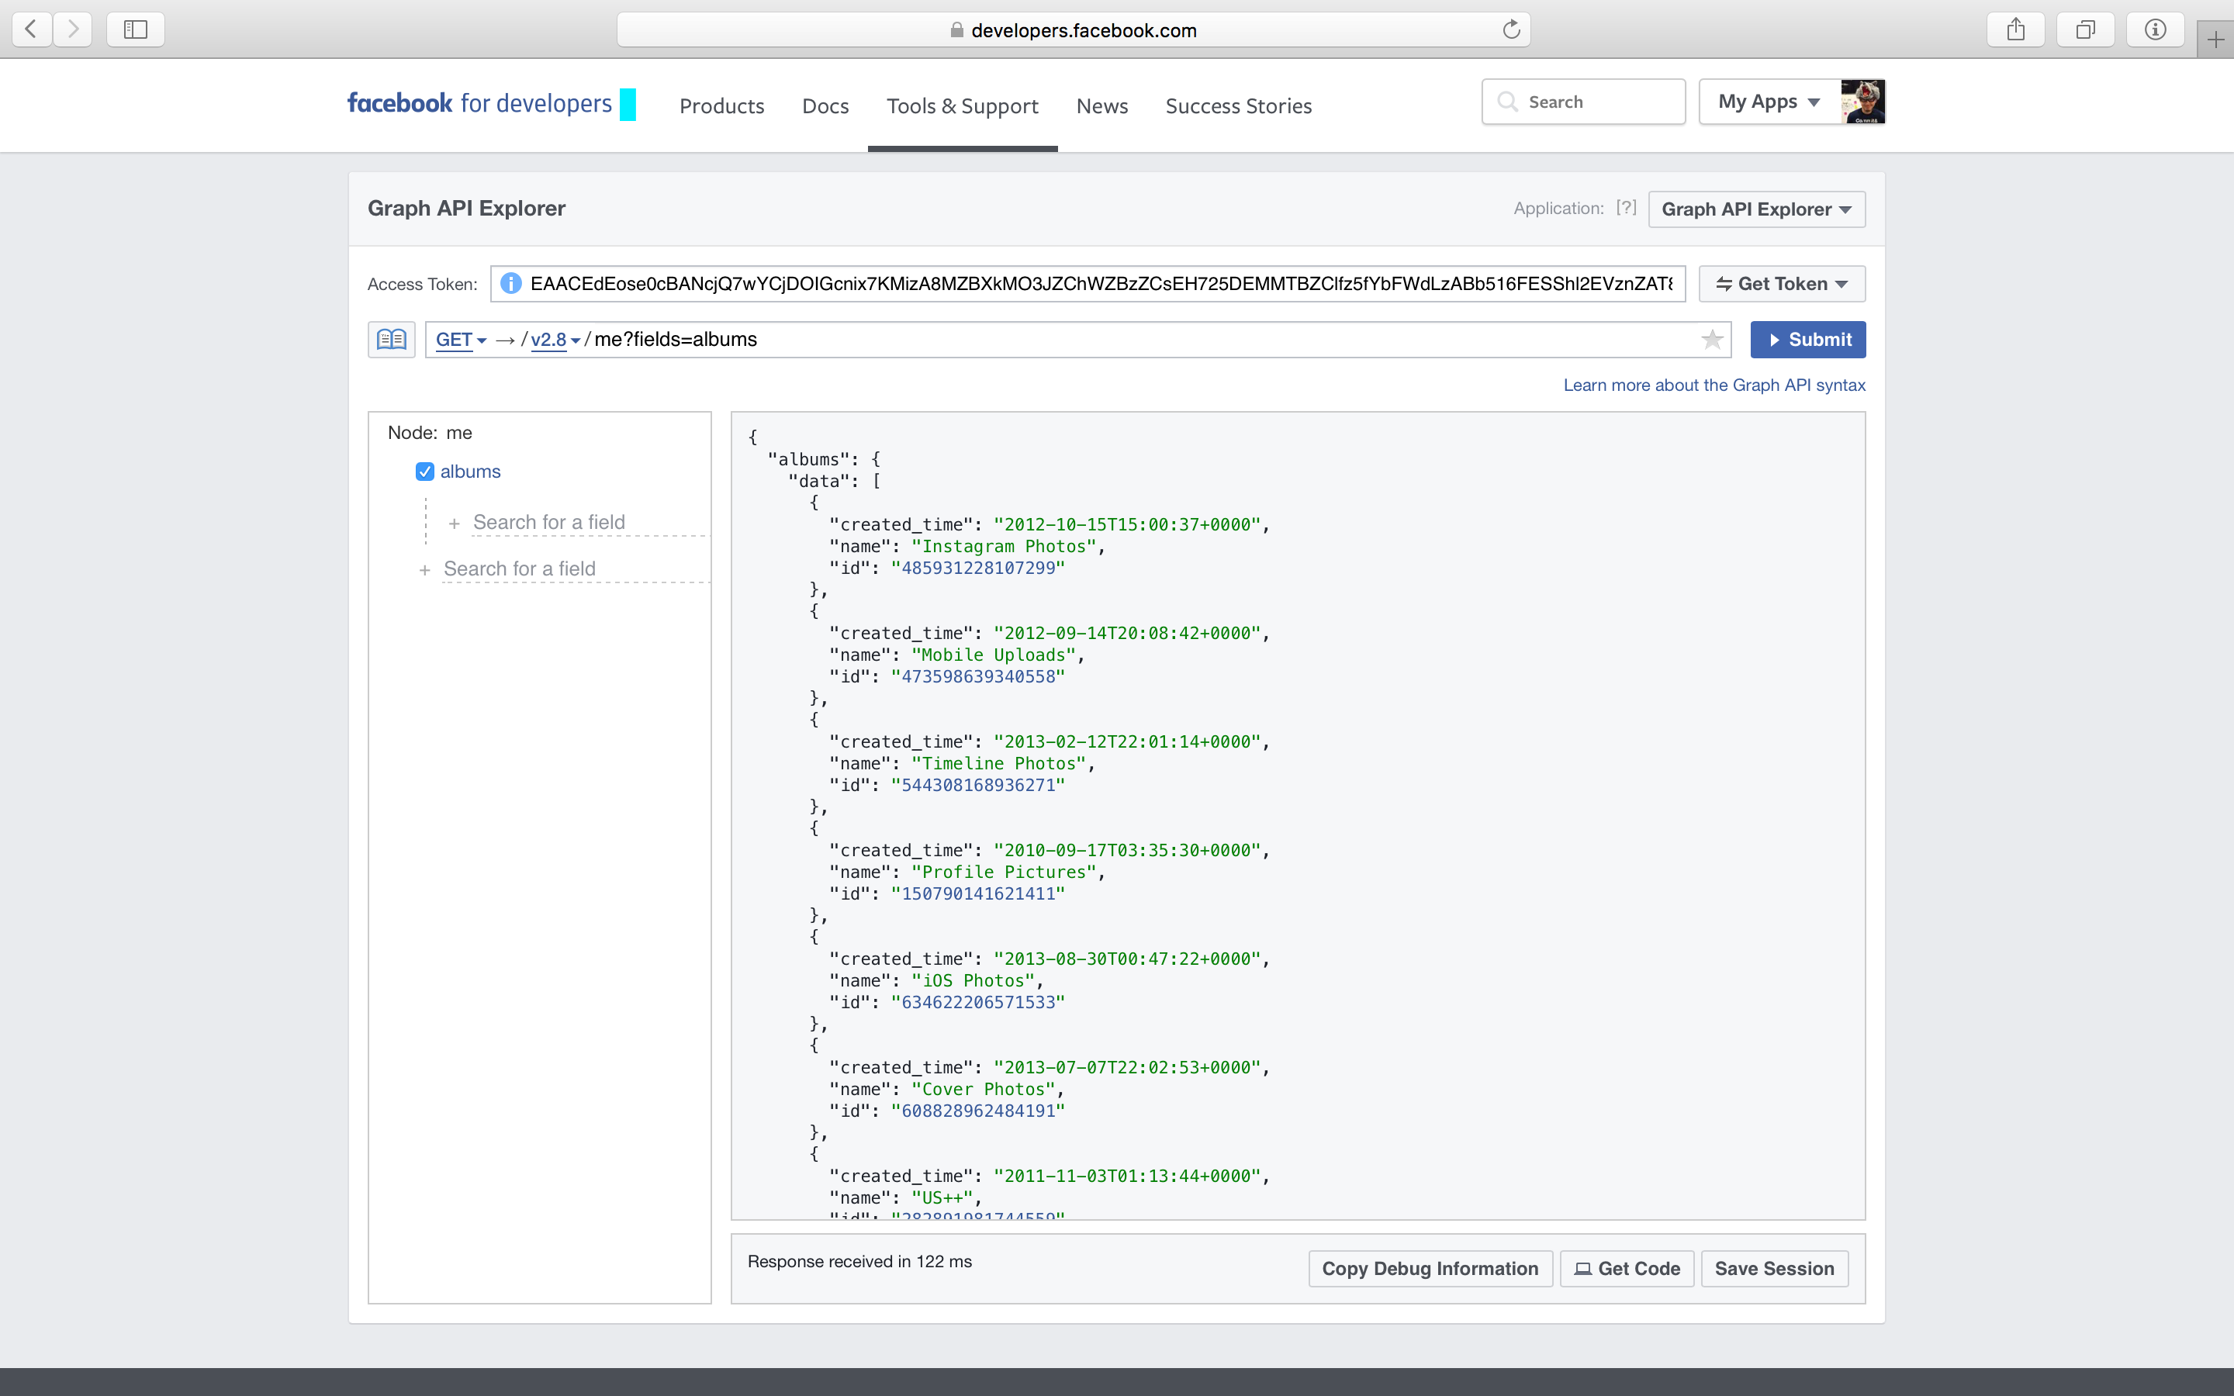Show the Safari sidebar
The height and width of the screenshot is (1396, 2234).
[136, 29]
